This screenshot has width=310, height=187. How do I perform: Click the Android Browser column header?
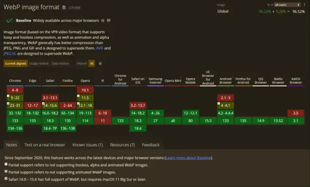[226, 80]
